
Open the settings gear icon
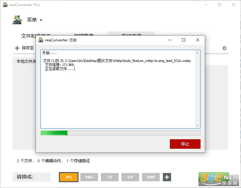click(224, 48)
